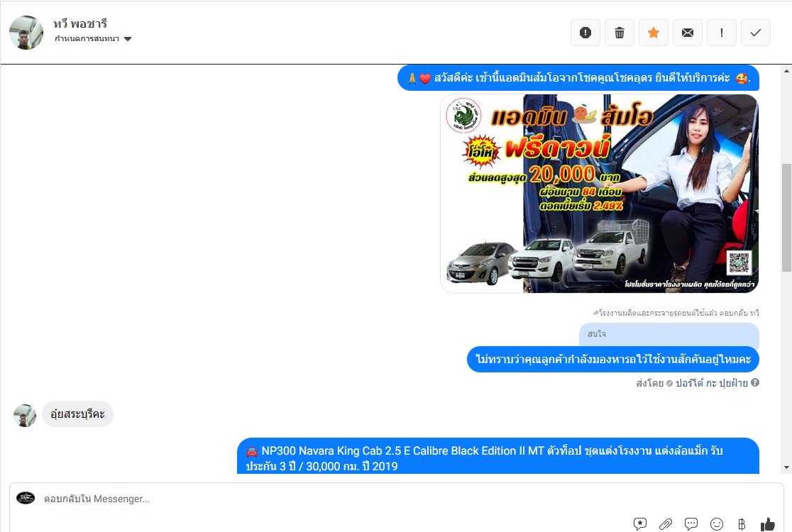792x532 pixels.
Task: Flag priority with exclamation icon
Action: [721, 33]
